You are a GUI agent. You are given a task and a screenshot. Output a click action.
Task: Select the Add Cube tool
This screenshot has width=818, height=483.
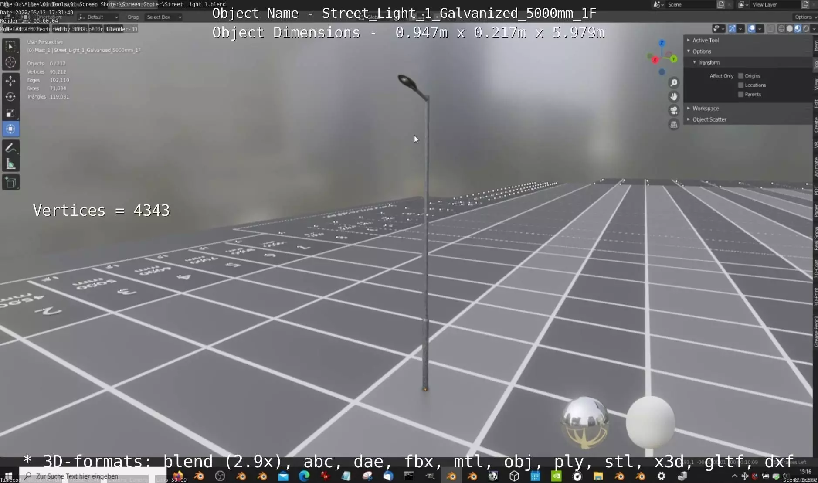[x=10, y=183]
